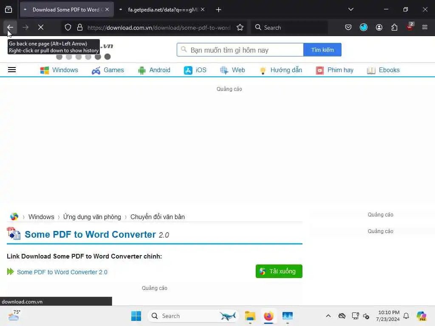Open the clock showing 10:10 PM
Screen dimensions: 435x326
[388, 316]
